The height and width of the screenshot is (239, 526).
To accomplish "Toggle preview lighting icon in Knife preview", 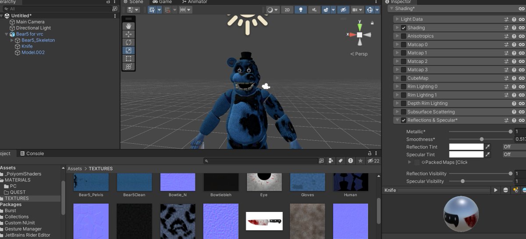I will [x=515, y=190].
